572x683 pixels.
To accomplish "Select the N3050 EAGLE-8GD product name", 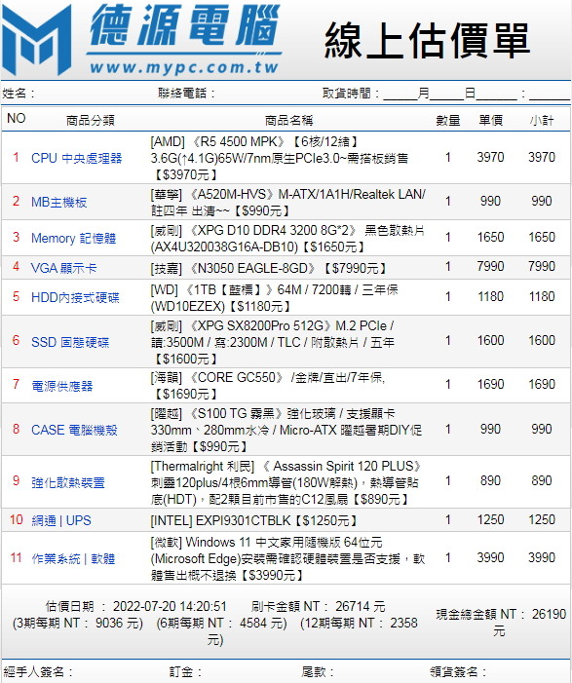I will pyautogui.click(x=268, y=268).
